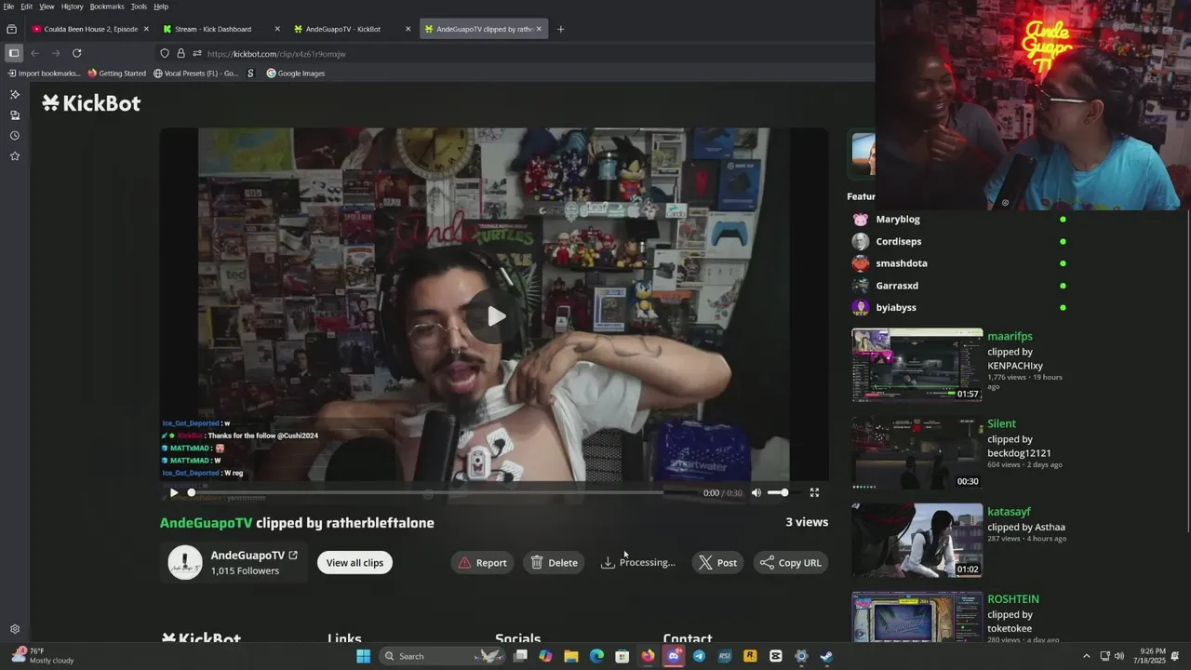
Task: Open Windows Start menu
Action: coord(363,656)
